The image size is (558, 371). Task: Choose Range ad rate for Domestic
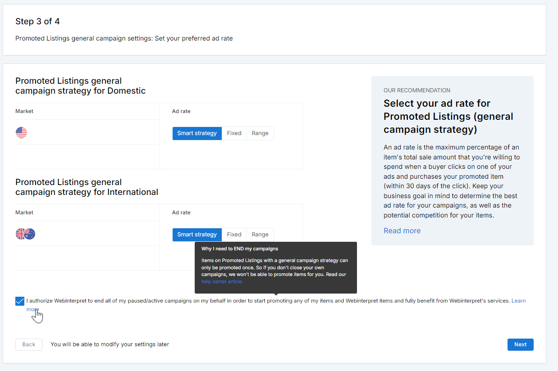[x=260, y=133]
